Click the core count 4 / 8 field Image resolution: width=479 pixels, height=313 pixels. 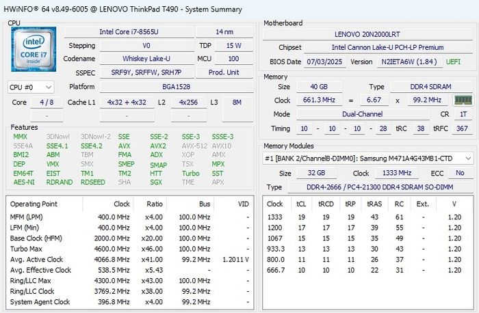tap(47, 103)
